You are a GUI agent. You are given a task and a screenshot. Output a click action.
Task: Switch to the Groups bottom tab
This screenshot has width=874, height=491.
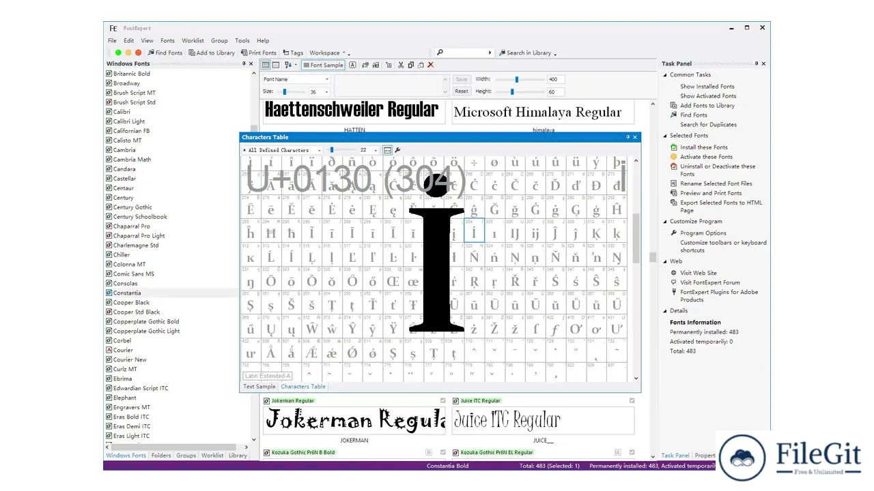click(x=186, y=456)
